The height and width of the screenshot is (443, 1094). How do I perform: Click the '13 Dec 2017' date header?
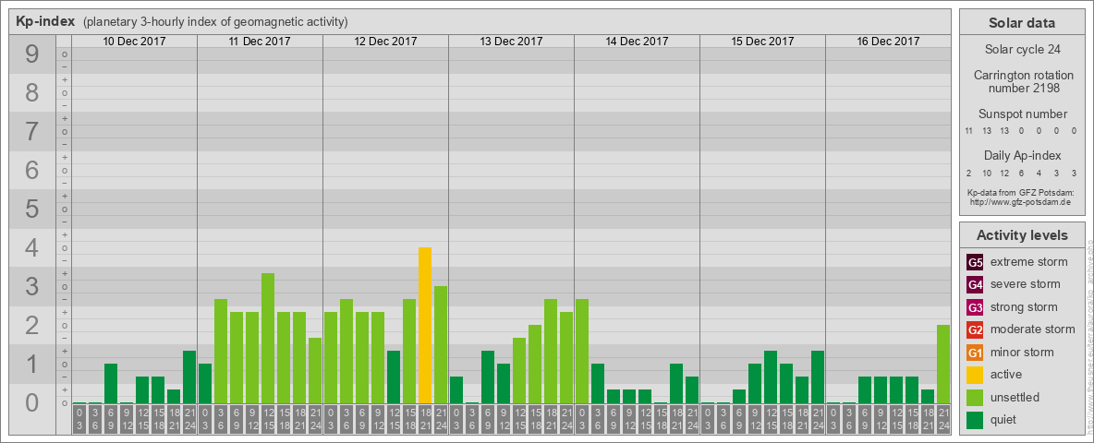[511, 42]
